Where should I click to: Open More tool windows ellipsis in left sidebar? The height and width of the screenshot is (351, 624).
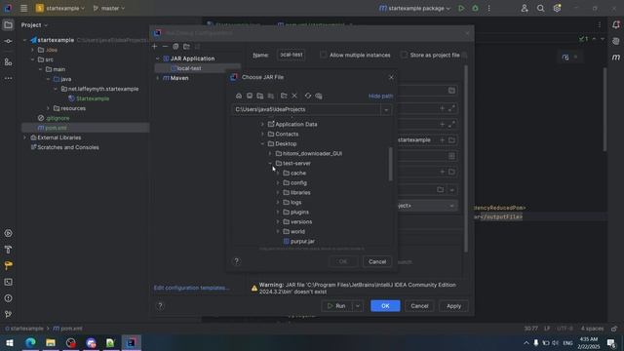tap(8, 78)
